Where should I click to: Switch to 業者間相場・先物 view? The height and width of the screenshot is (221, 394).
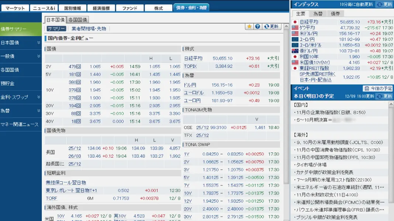89,29
